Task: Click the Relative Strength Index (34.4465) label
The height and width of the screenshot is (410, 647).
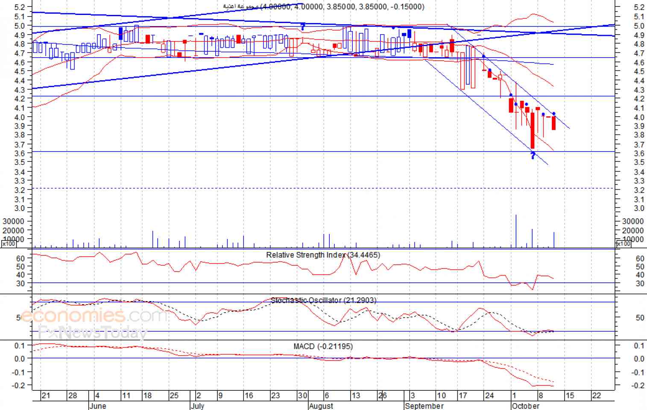Action: tap(323, 255)
